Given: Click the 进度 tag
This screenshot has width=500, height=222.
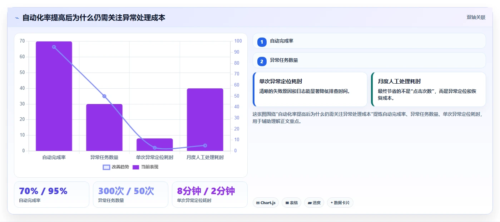Looking at the screenshot, I should point(314,203).
